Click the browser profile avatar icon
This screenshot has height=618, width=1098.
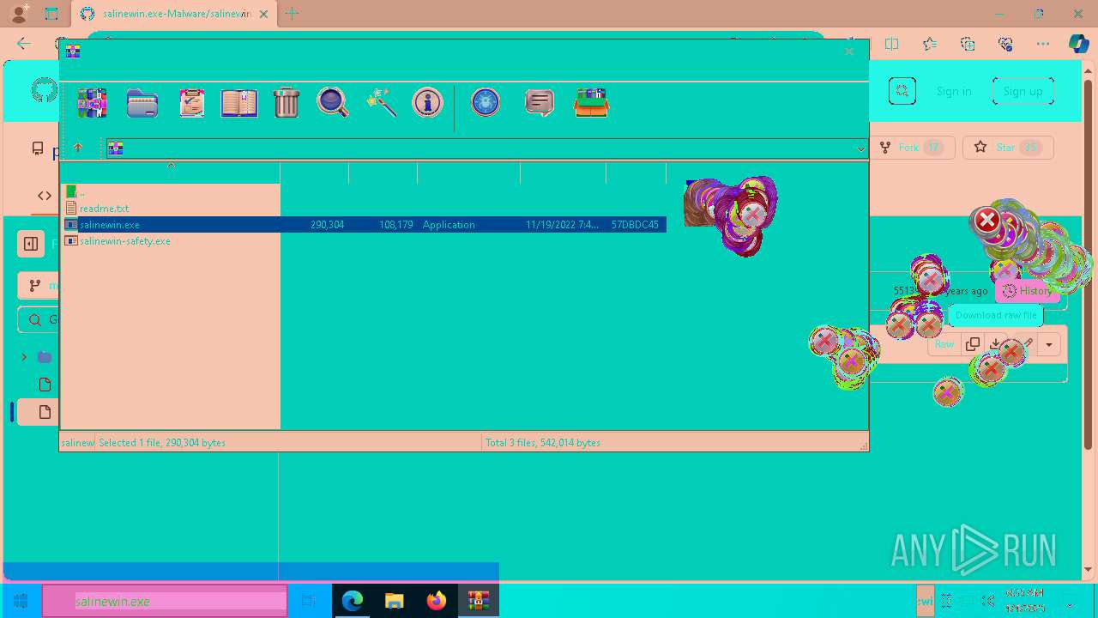(18, 14)
